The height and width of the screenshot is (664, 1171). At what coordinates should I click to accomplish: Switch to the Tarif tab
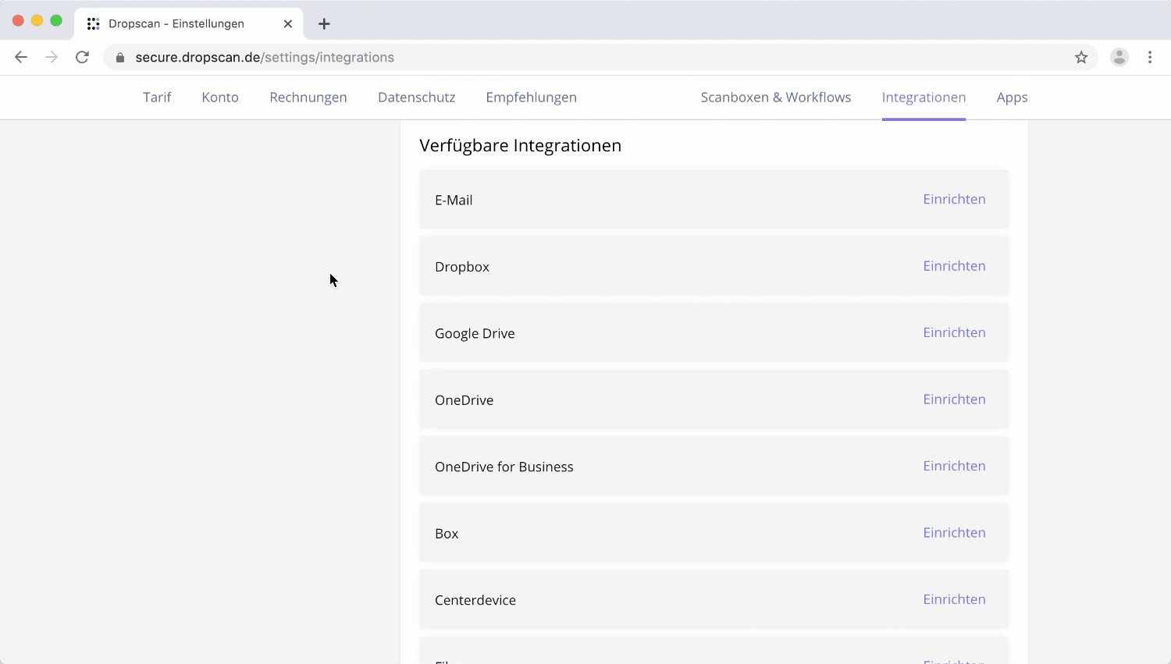tap(157, 98)
